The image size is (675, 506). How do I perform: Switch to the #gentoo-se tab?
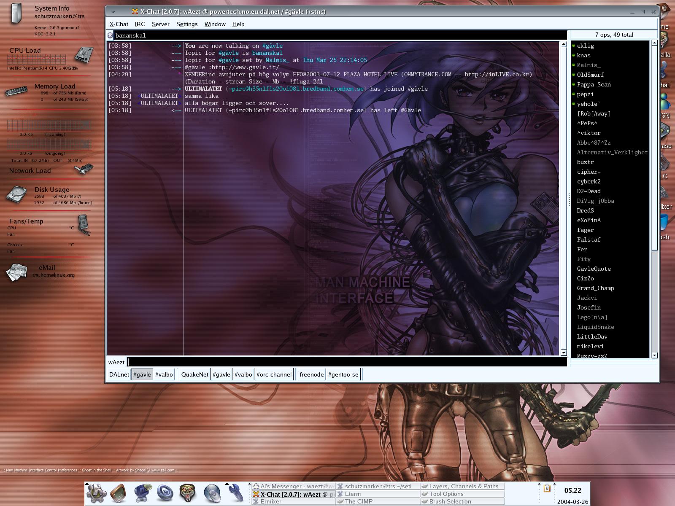[x=343, y=374]
